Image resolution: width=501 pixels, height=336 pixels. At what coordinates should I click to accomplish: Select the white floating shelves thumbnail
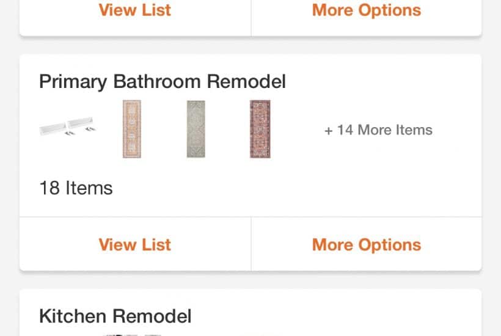coord(68,127)
